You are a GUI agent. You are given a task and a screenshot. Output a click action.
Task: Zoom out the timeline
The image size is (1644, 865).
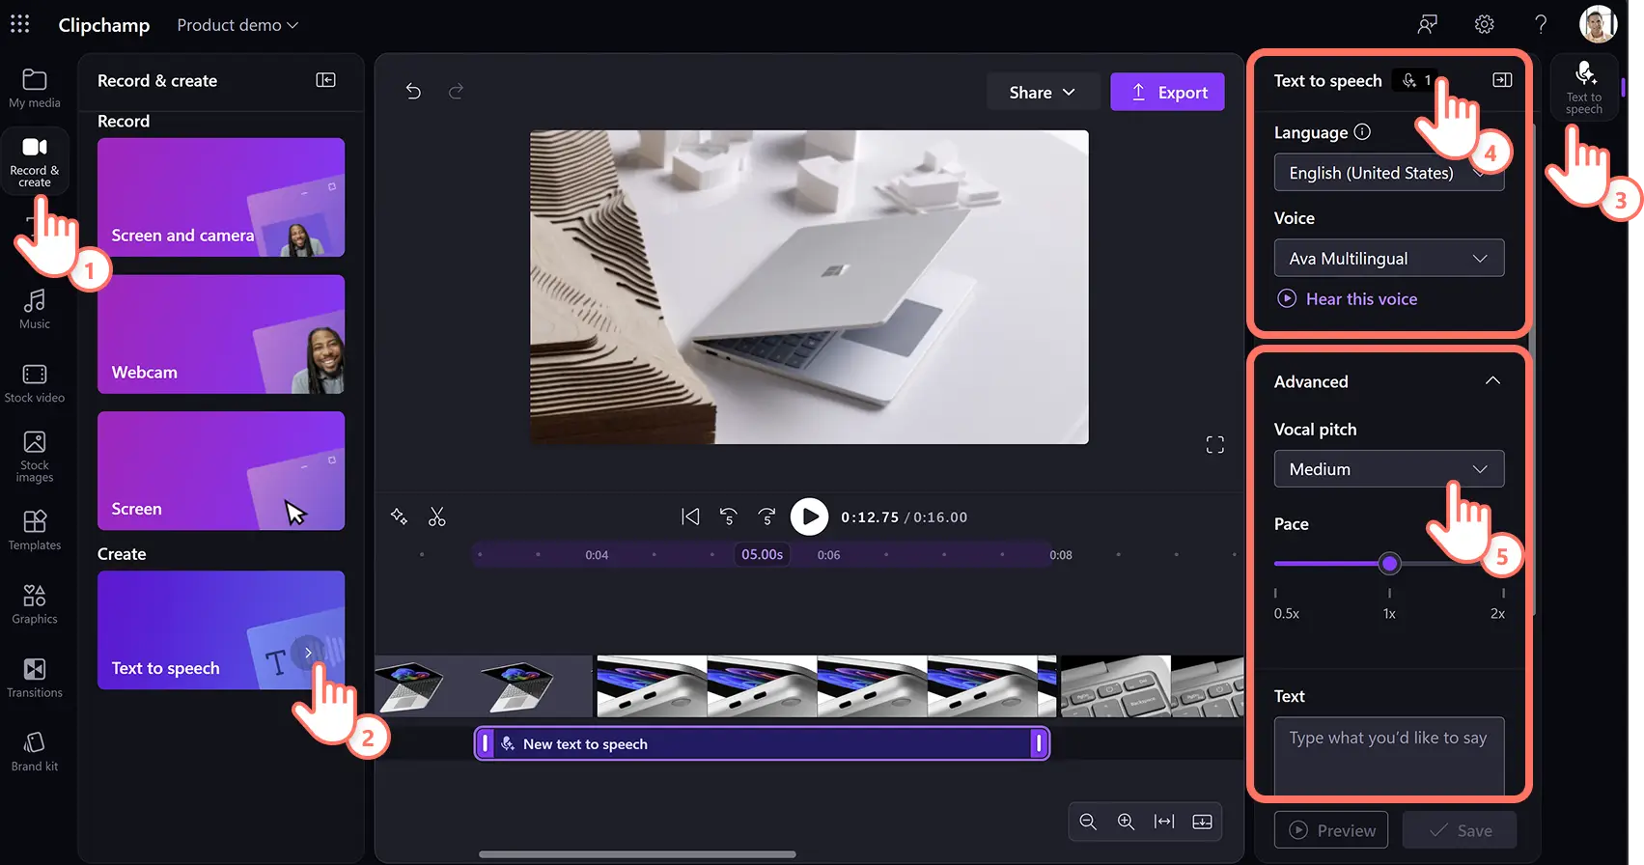tap(1088, 822)
